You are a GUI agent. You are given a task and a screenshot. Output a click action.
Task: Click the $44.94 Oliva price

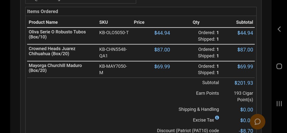pyautogui.click(x=162, y=33)
